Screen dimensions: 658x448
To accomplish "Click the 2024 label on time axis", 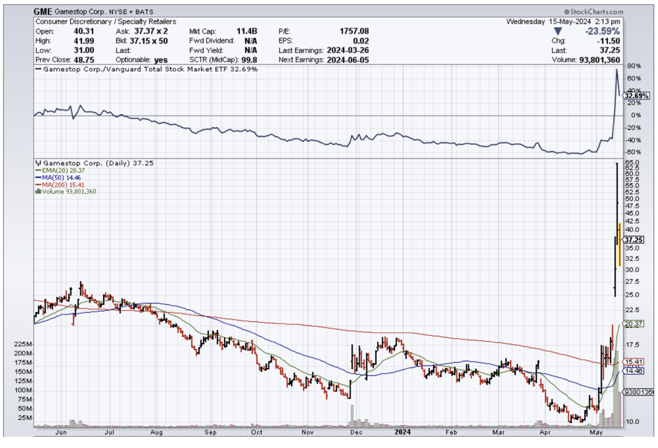I will click(x=403, y=432).
